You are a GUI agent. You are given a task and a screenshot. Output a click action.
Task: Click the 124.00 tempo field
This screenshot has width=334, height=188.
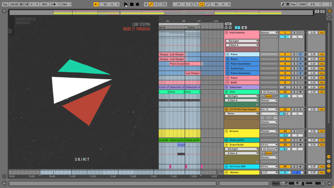coord(14,4)
